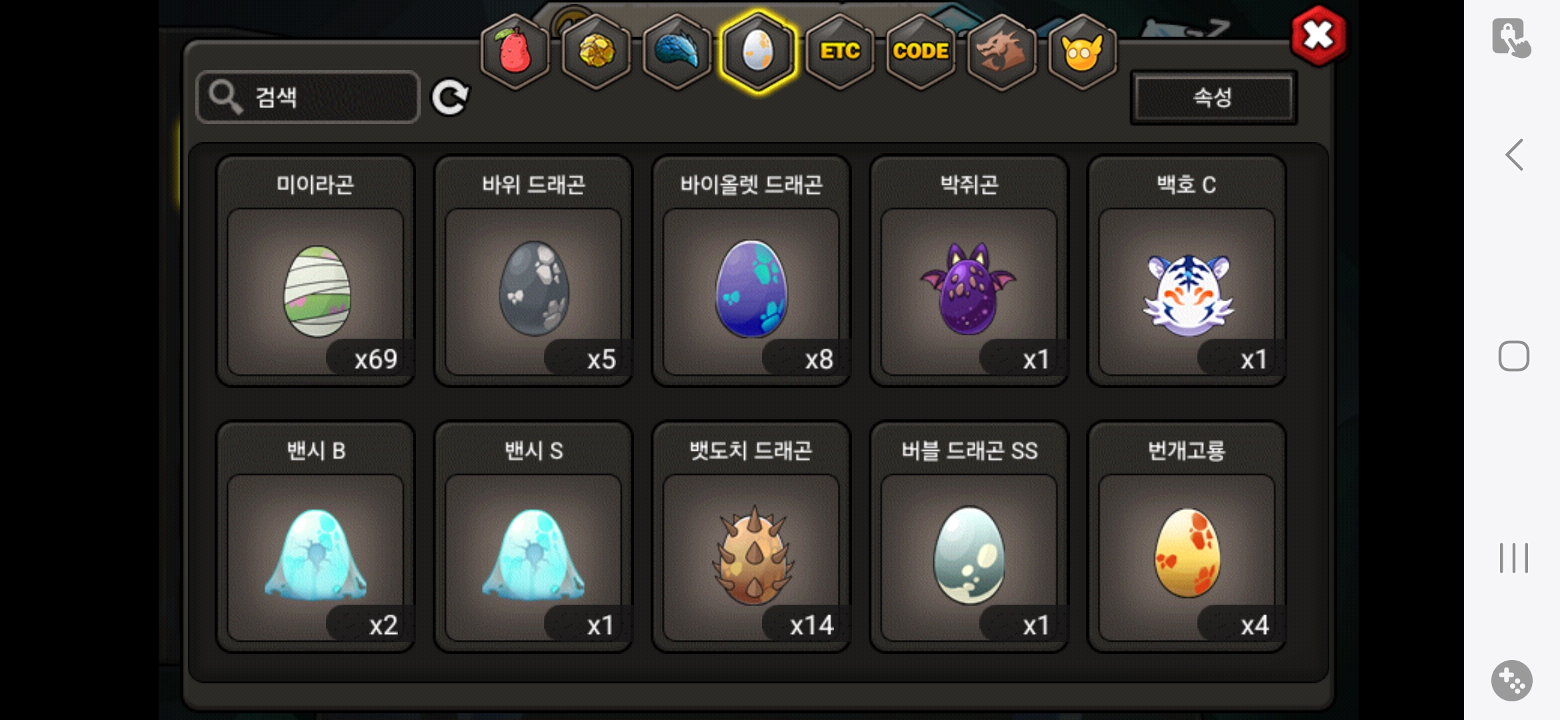Close the inventory with red X
Image resolution: width=1560 pixels, height=720 pixels.
tap(1318, 35)
